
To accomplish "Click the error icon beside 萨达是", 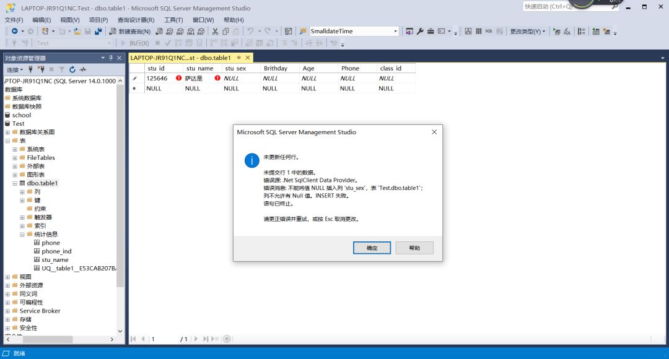I will point(217,79).
